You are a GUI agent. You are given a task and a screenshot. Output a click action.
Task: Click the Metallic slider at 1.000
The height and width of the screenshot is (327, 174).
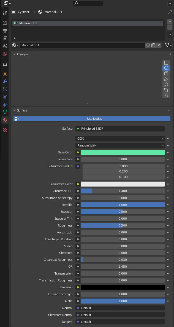(123, 205)
